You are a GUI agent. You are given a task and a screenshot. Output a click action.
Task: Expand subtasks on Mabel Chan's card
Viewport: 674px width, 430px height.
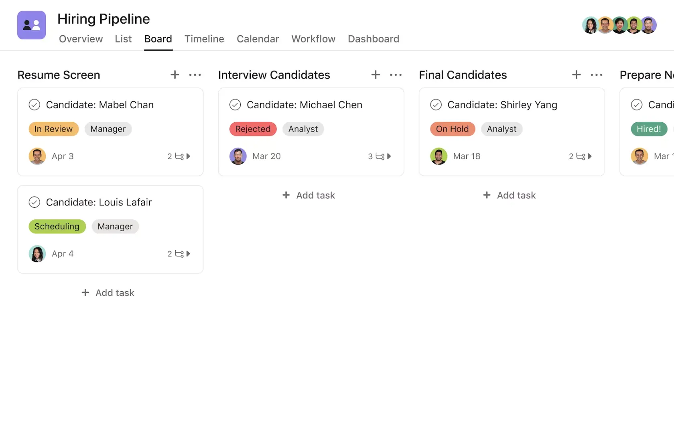(x=189, y=156)
